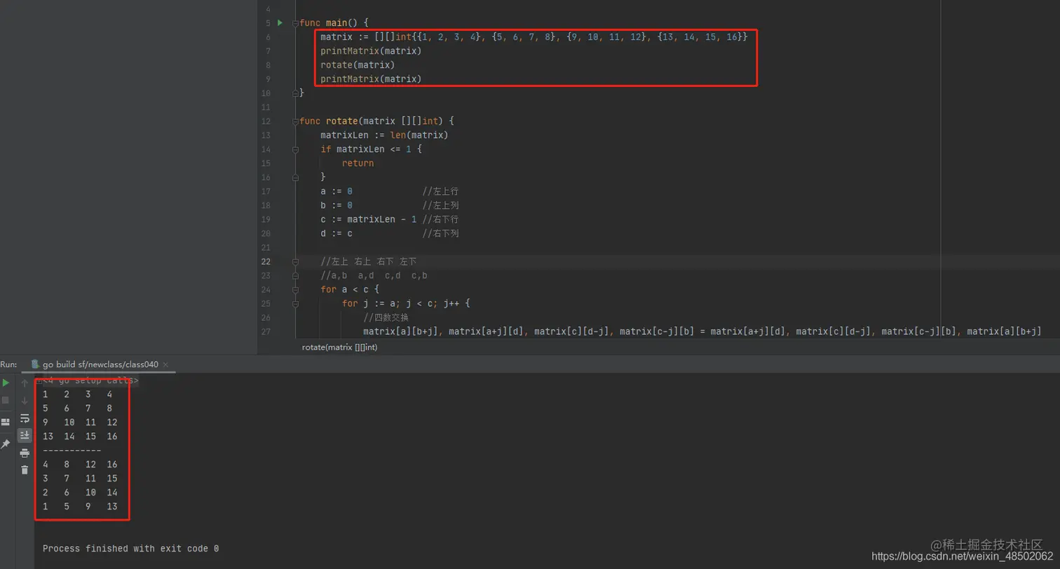Screen dimensions: 1060x569
Task: Toggle scroll to end of output
Action: click(25, 435)
